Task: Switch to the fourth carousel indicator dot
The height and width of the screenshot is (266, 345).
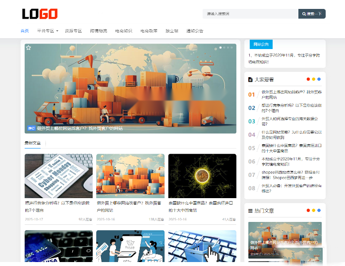Action: (x=231, y=48)
